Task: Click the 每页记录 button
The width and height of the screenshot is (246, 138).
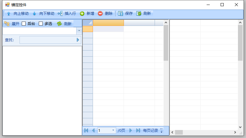Action: [x=151, y=130]
